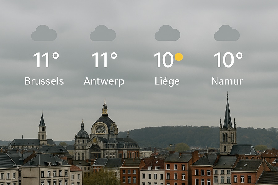Select the Antwerp 11° temperature reading

click(x=104, y=60)
